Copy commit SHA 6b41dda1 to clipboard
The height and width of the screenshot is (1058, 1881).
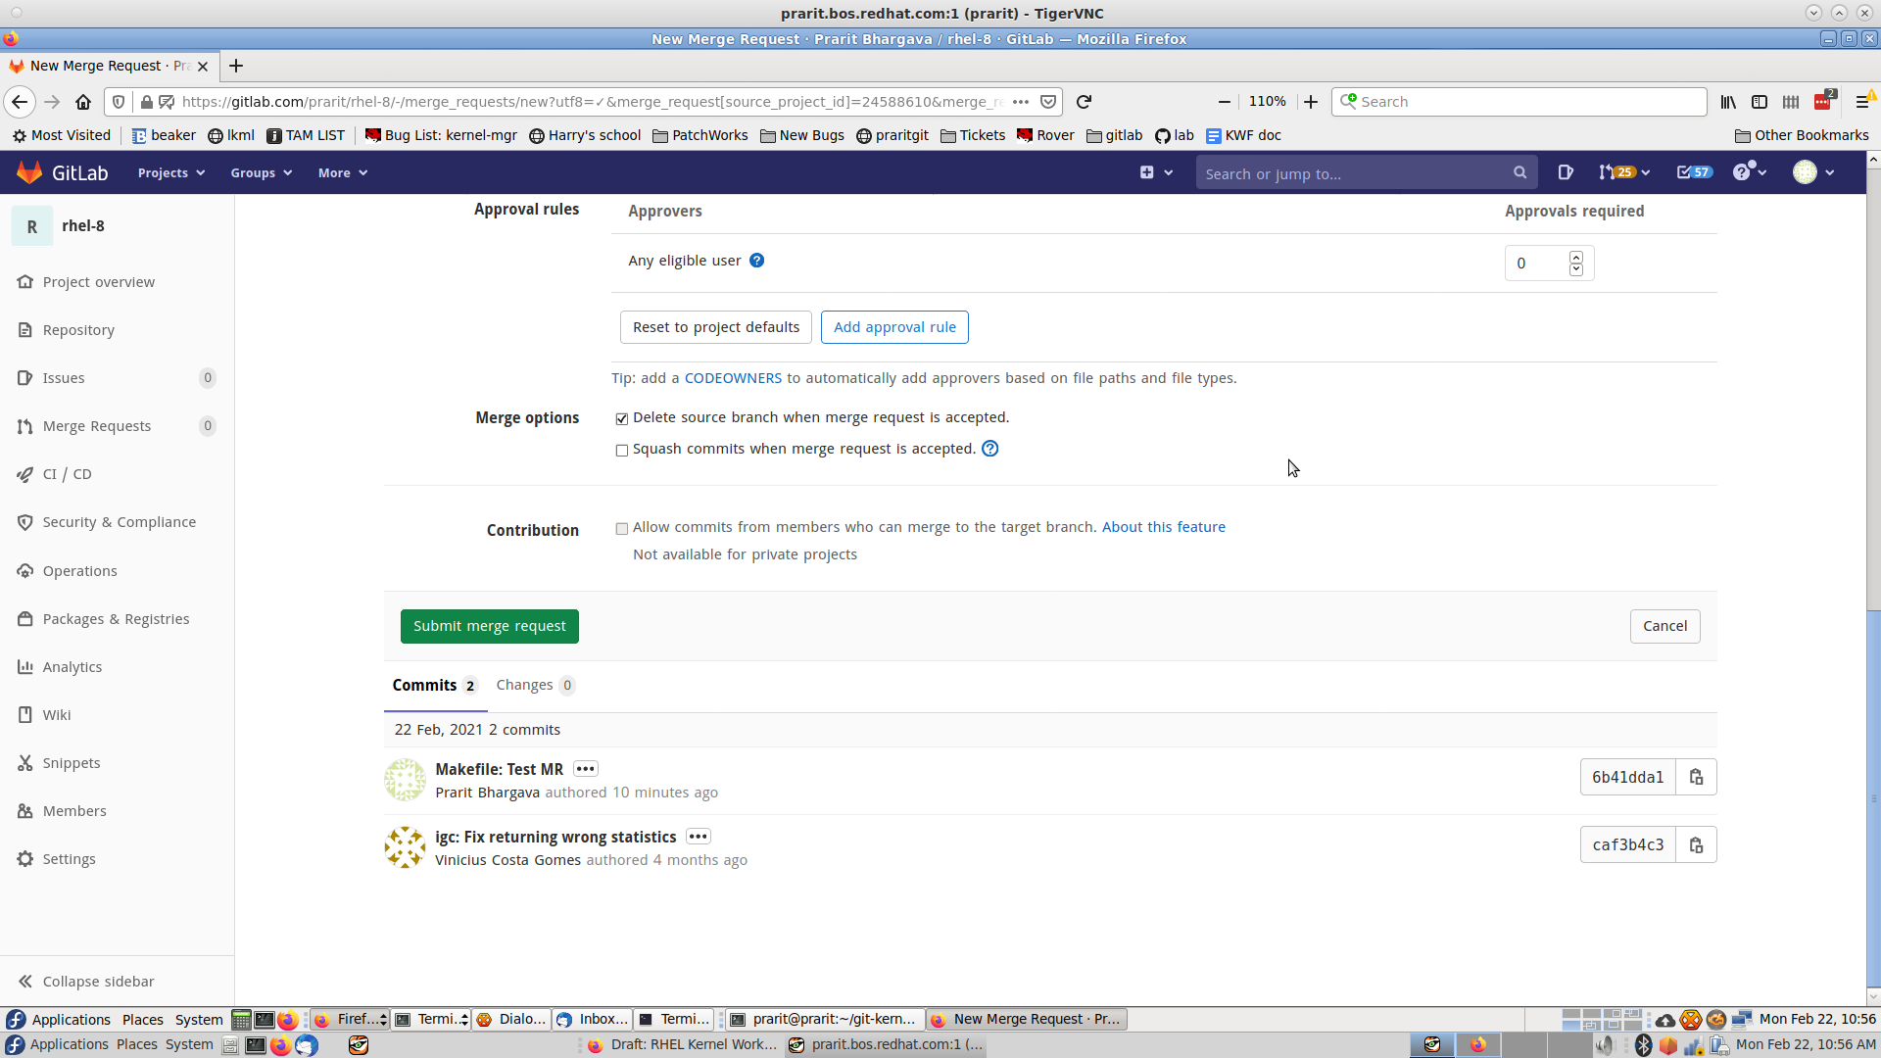pyautogui.click(x=1696, y=777)
